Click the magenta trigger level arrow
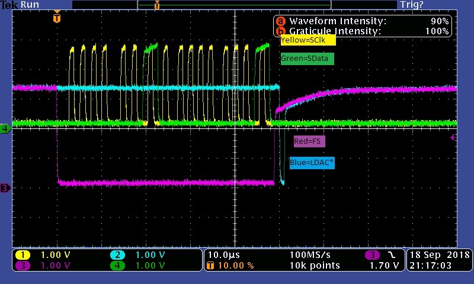This screenshot has width=474, height=284. [453, 138]
